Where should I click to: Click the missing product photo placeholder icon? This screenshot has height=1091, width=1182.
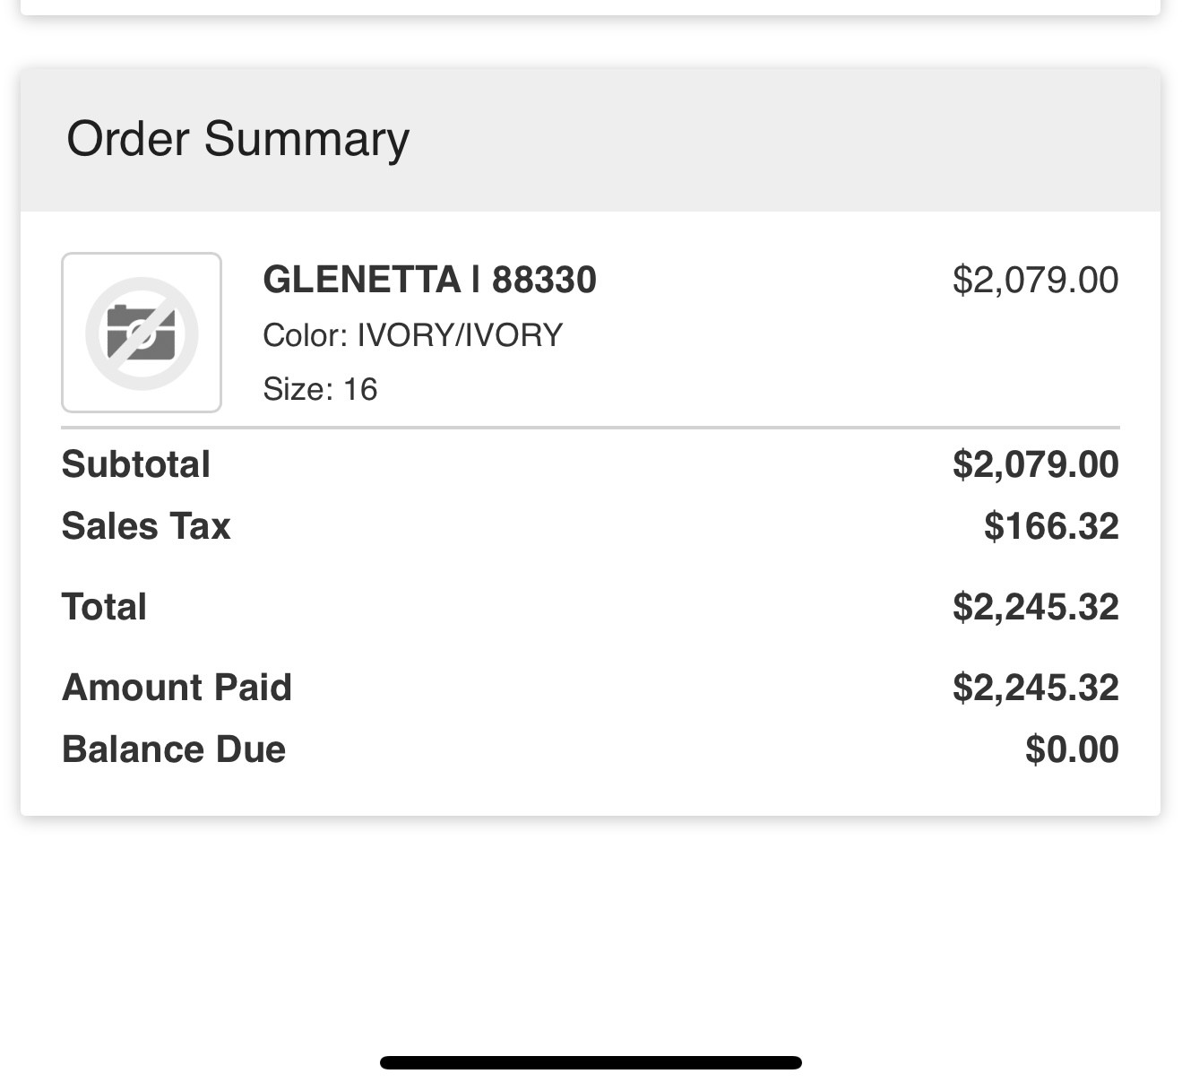(x=142, y=333)
